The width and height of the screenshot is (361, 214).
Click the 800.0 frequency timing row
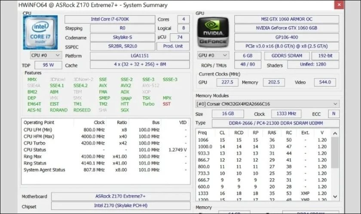[x=263, y=167]
